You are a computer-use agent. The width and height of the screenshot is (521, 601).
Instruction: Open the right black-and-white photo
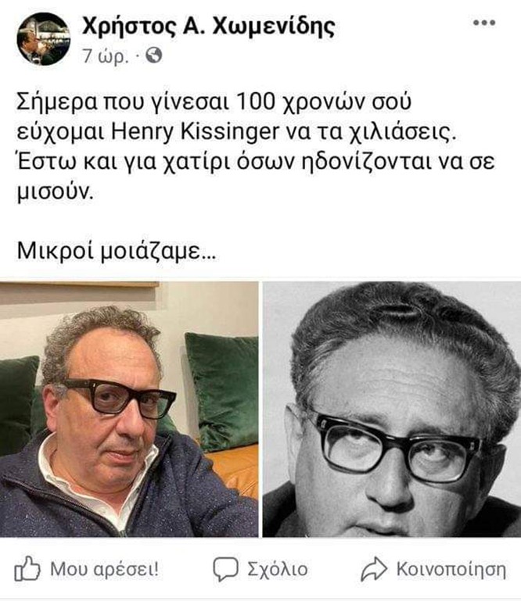tap(392, 409)
